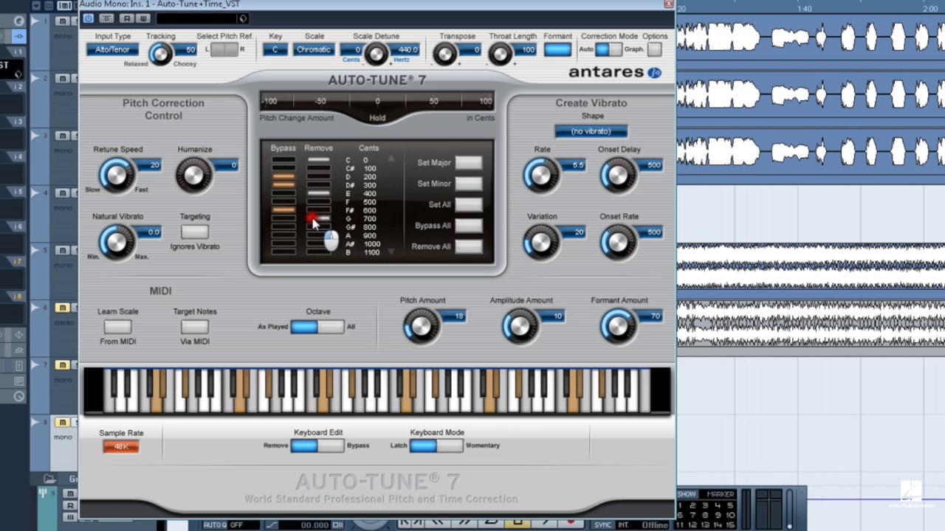Unmute track 6 with its yellow m button
Screen dimensions: 945x531
click(62, 308)
